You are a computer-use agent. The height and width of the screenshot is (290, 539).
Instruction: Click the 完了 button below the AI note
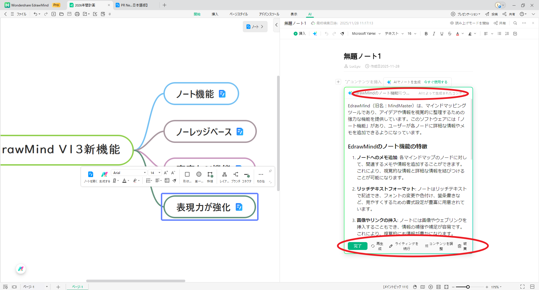[357, 246]
